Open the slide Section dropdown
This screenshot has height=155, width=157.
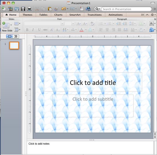pos(17,30)
